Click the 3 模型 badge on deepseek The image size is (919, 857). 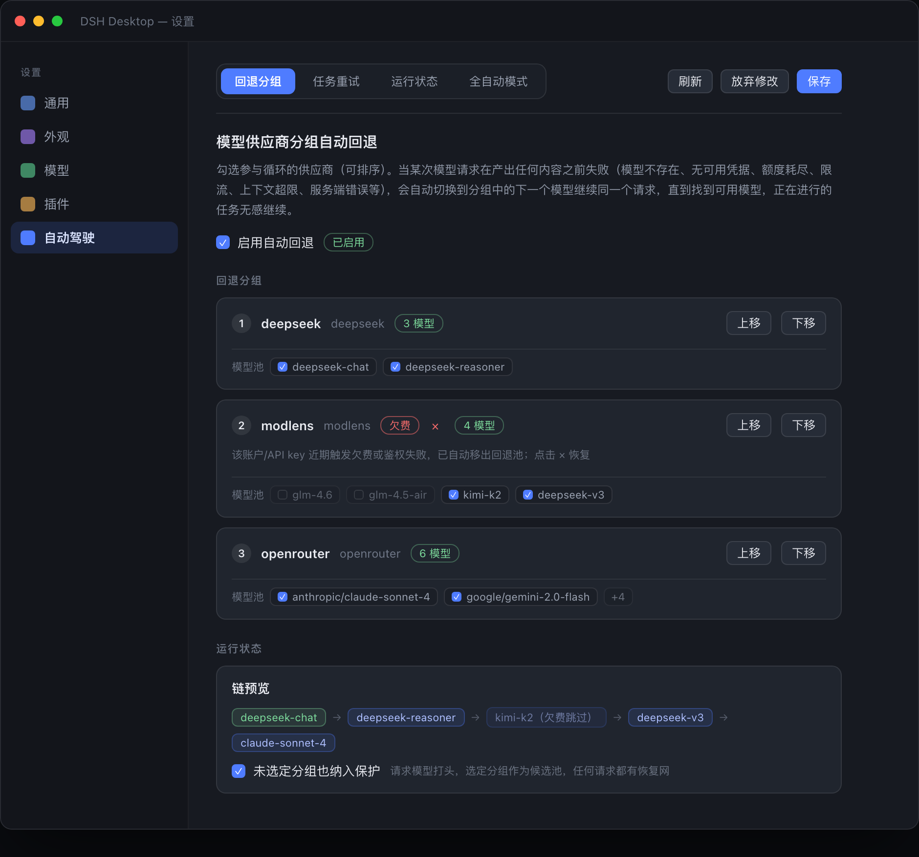pyautogui.click(x=419, y=323)
